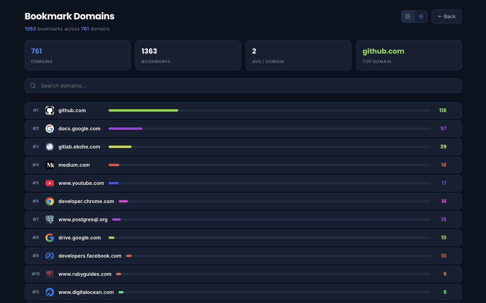486x303 pixels.
Task: Select the www.youtube.com domain name
Action: (x=81, y=183)
